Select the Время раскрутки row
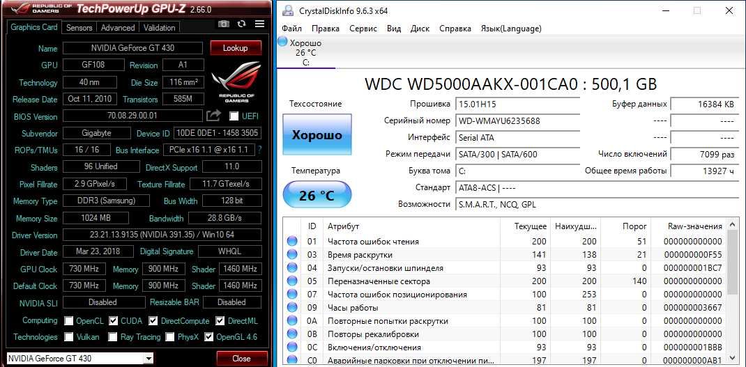746x367 pixels. point(505,255)
